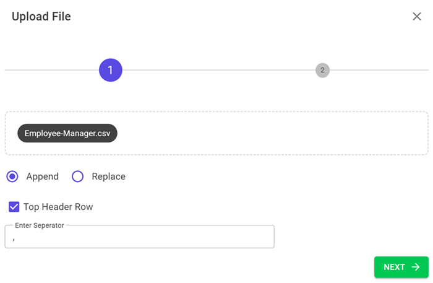Click stepper line left of step 1
Viewport: 433px width, 283px height.
click(49, 71)
